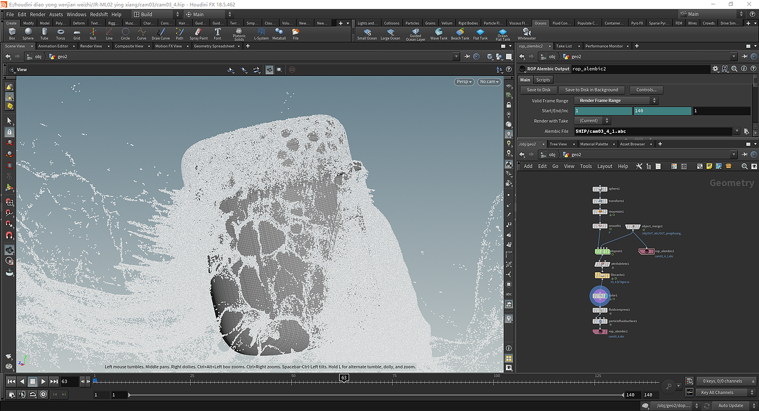This screenshot has width=759, height=411.
Task: Select the particlefluidsurface1 node
Action: click(601, 321)
